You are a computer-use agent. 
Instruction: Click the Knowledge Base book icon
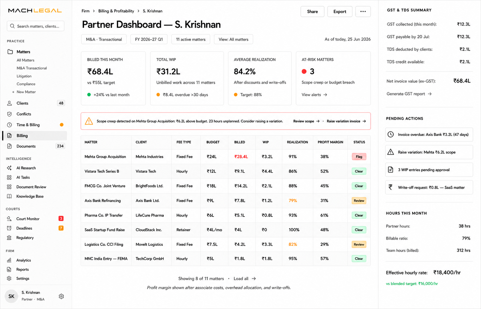click(9, 196)
